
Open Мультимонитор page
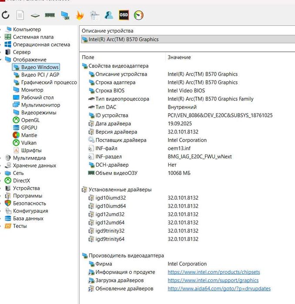pos(40,105)
